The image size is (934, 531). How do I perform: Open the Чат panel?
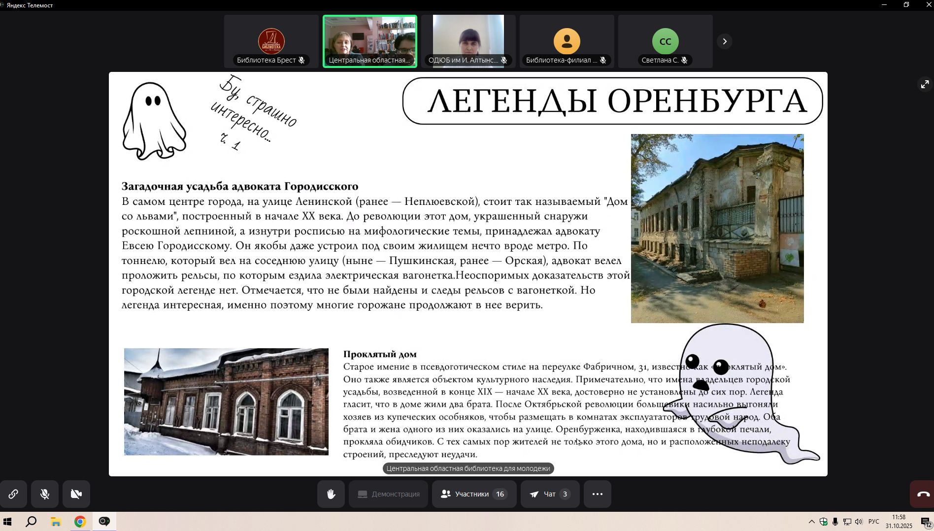[550, 494]
